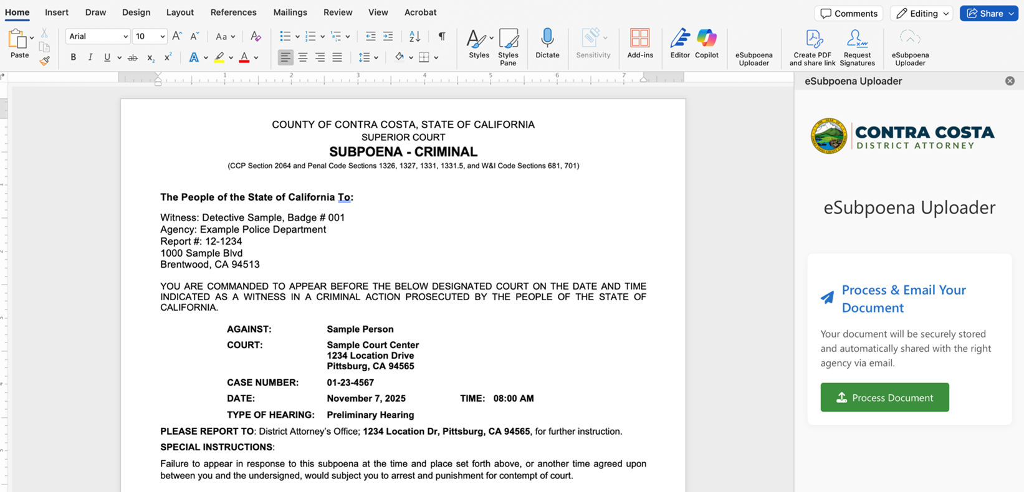Screen dimensions: 1024x492
Task: Expand the Paste options arrow
Action: point(32,37)
